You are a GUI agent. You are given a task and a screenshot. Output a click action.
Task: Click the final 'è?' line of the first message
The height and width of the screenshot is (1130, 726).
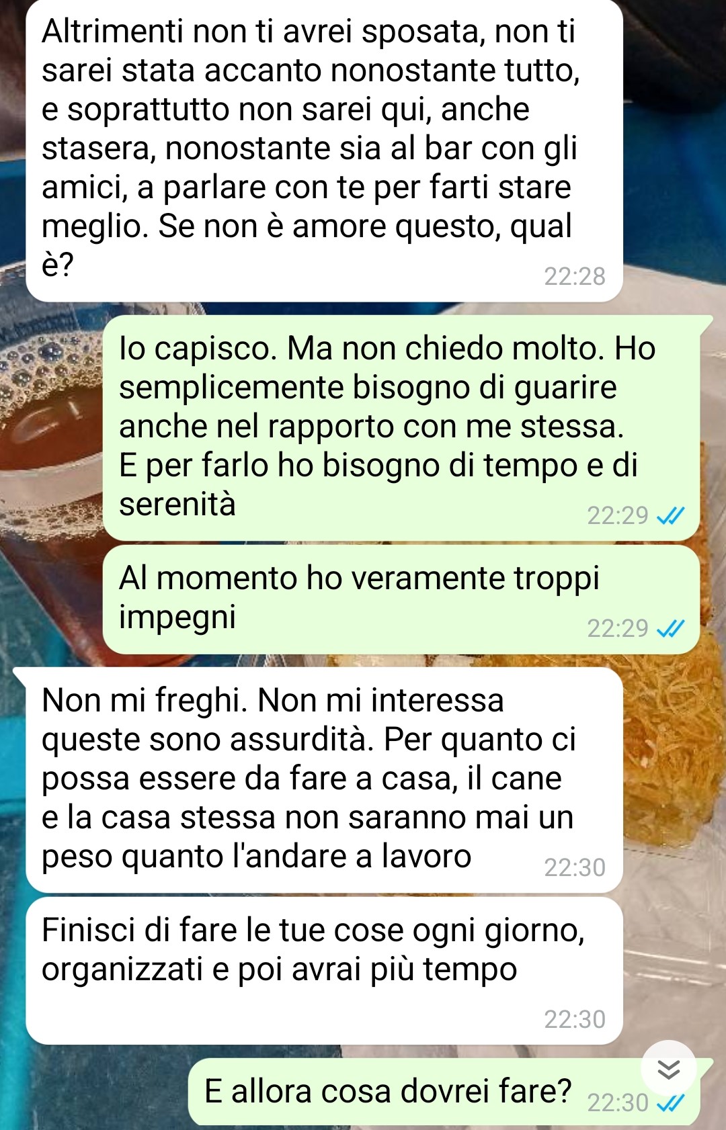[x=58, y=265]
